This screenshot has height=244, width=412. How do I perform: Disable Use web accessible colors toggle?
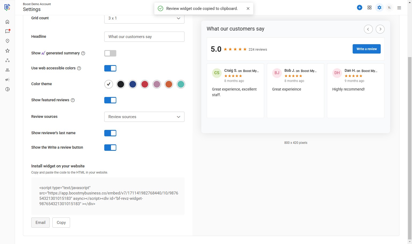[110, 68]
